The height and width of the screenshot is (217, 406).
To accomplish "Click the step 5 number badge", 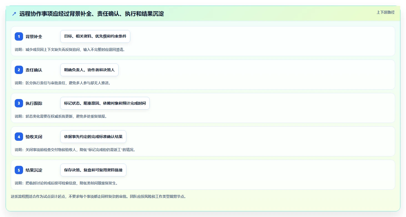I will 19,170.
